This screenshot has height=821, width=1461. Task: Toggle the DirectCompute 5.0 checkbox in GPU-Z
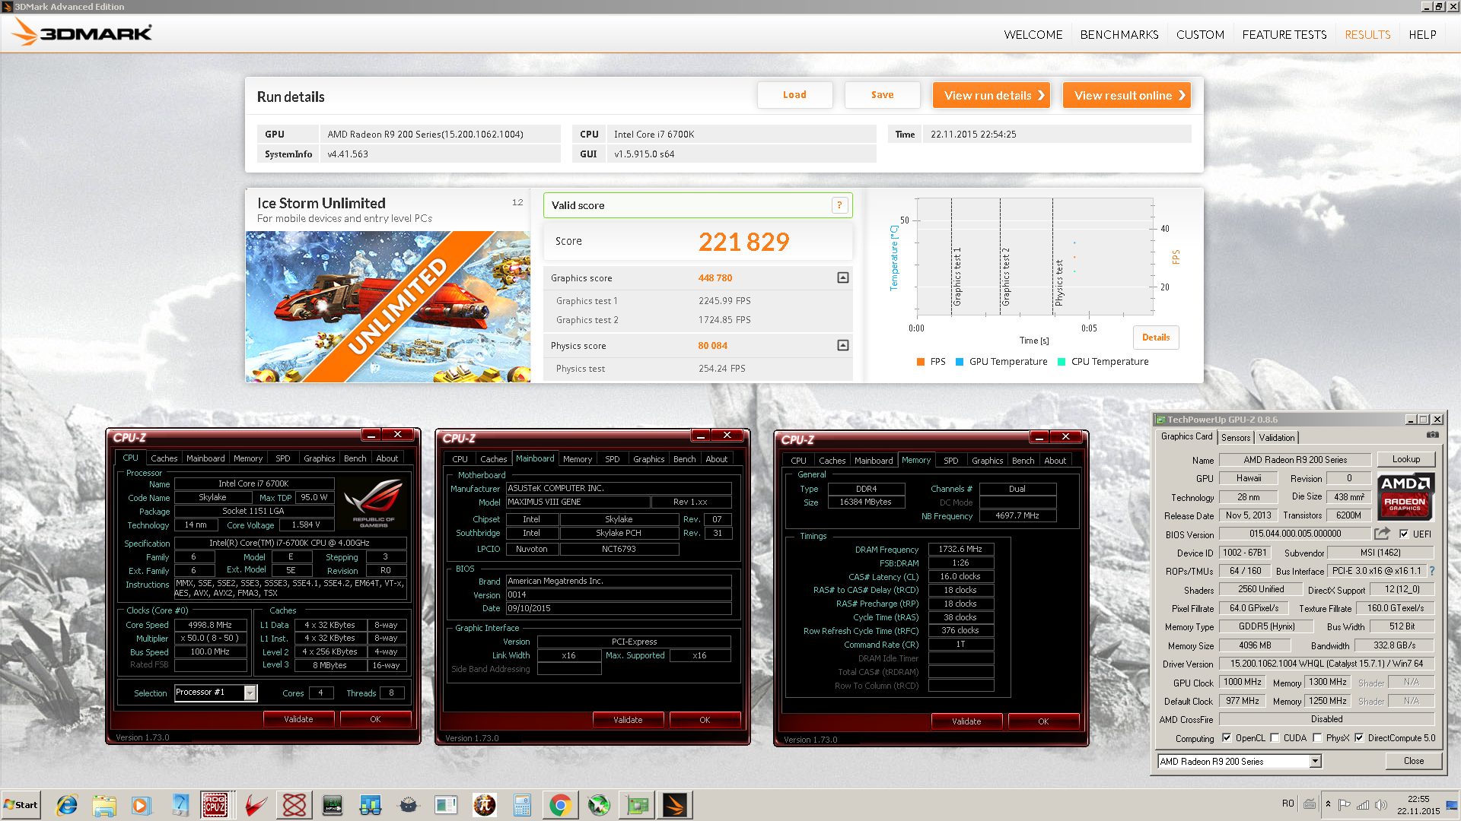pos(1359,737)
